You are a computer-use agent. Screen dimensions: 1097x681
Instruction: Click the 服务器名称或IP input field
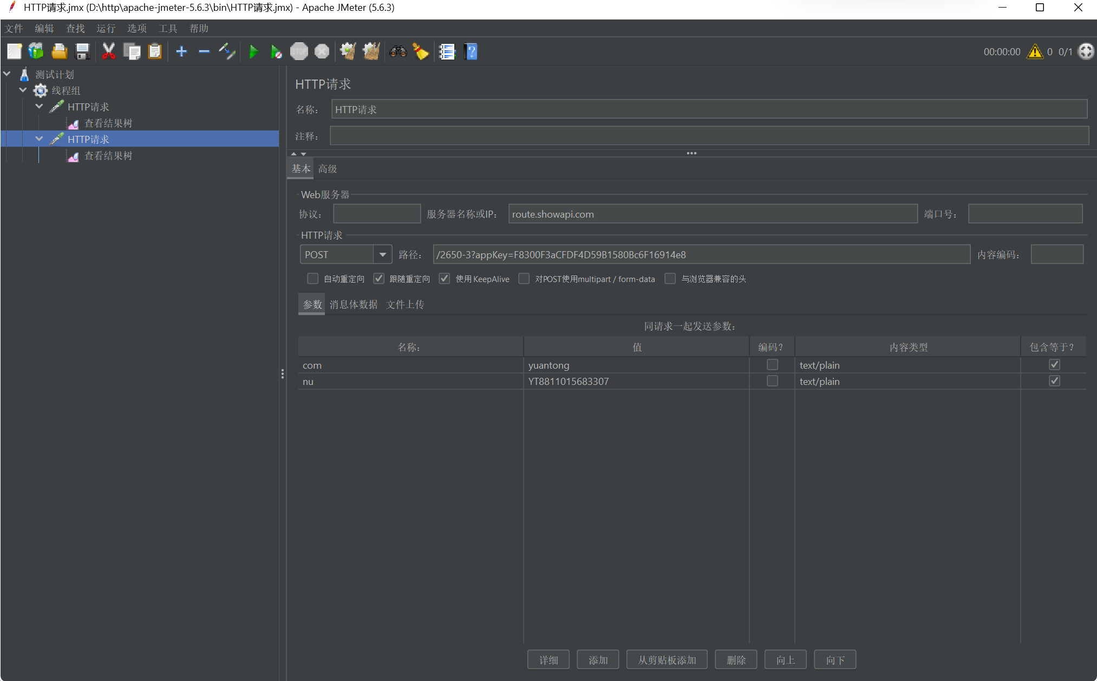pos(712,214)
